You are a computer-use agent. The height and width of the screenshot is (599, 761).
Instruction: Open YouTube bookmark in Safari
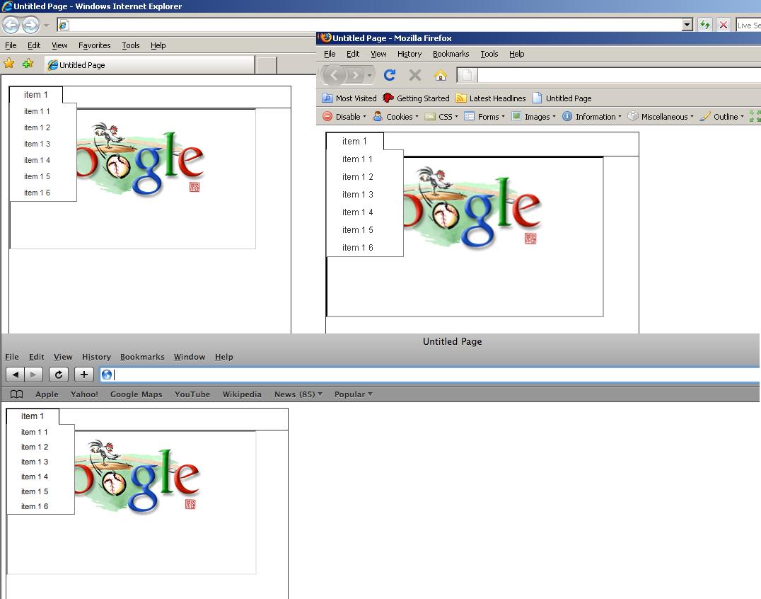point(192,394)
